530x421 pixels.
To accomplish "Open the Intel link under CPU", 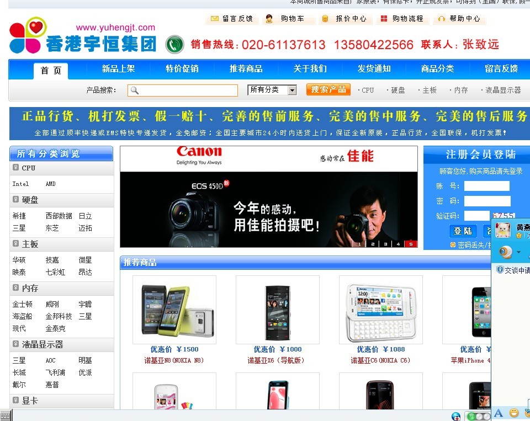I will pyautogui.click(x=20, y=184).
